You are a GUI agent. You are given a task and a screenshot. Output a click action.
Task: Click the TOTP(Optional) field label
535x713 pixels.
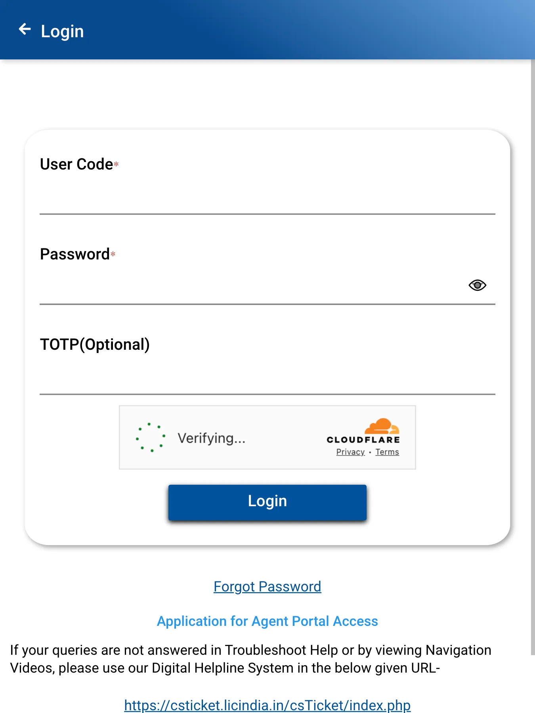(95, 344)
